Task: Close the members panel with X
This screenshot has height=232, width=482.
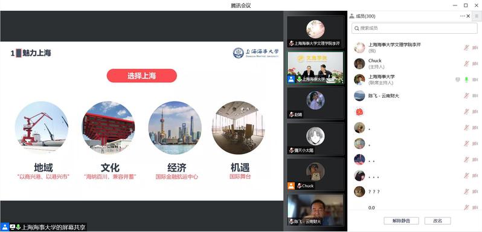Action: coord(468,16)
